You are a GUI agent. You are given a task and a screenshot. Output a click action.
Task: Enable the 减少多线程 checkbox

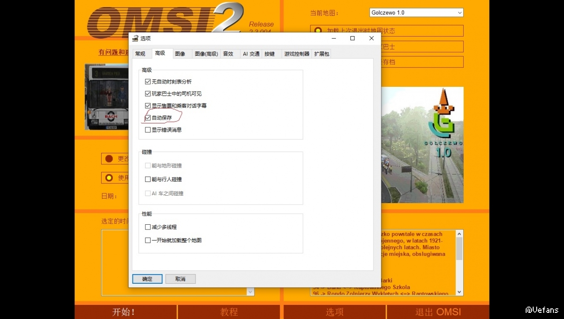pos(148,227)
